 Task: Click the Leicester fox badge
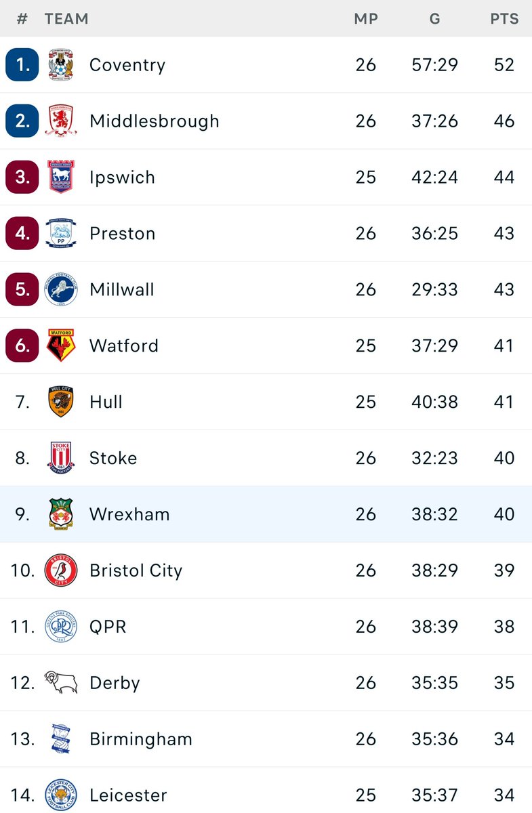(x=61, y=795)
